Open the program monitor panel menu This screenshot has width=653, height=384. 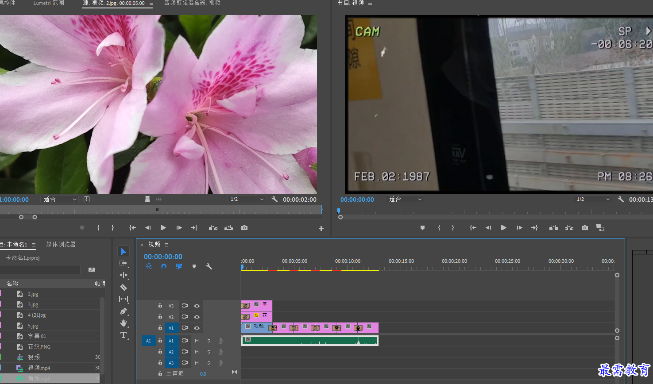(x=370, y=3)
